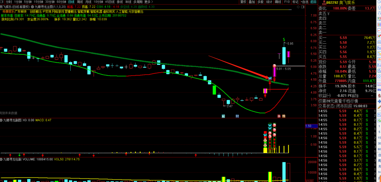Click the 'S' sell signal marker on chart
Viewport: 381px width, 182px height.
click(284, 39)
